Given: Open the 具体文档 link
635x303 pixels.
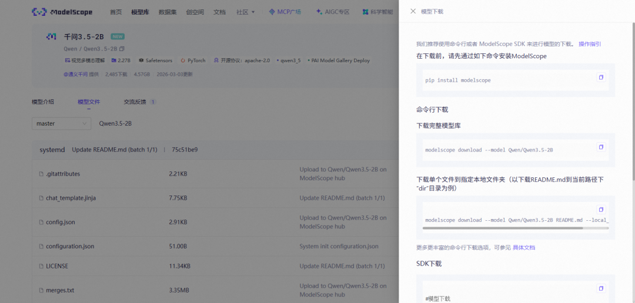Looking at the screenshot, I should pos(524,248).
